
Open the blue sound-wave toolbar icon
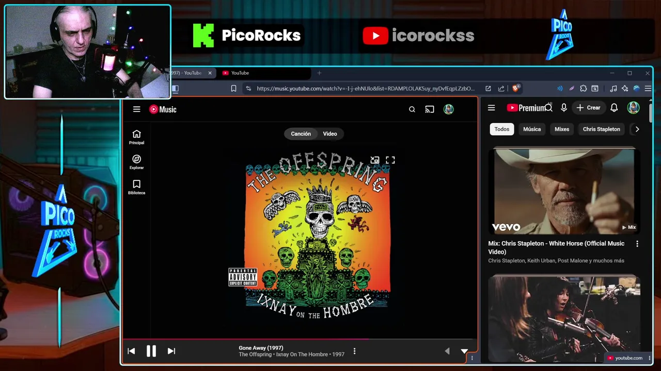click(x=560, y=89)
